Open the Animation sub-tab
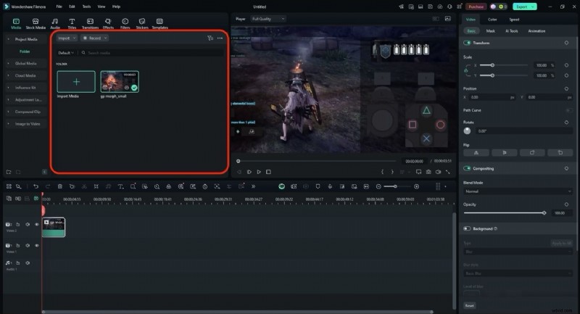Image resolution: width=580 pixels, height=314 pixels. pos(536,31)
